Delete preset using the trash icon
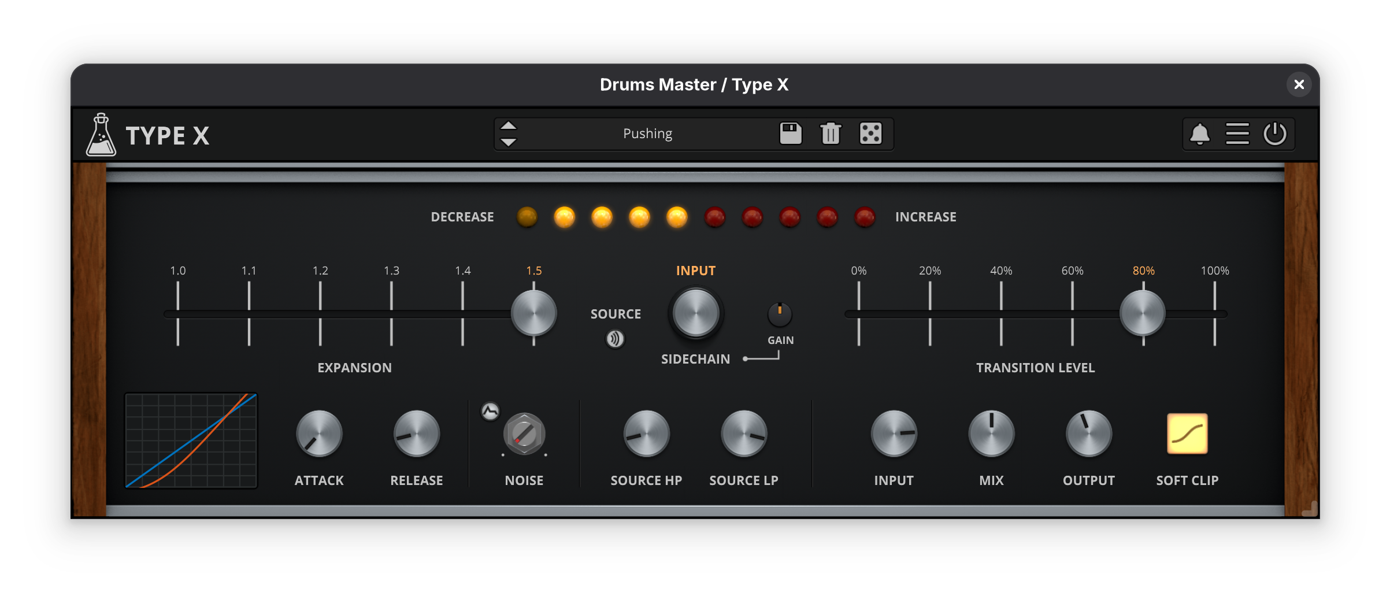 [831, 134]
